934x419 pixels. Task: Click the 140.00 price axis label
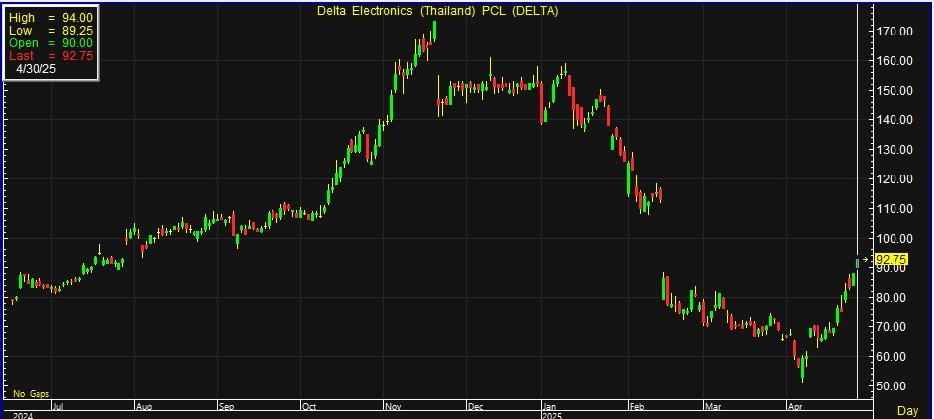[895, 120]
